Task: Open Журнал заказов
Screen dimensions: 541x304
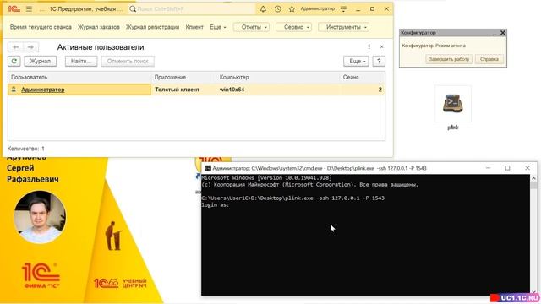Action: click(x=98, y=27)
